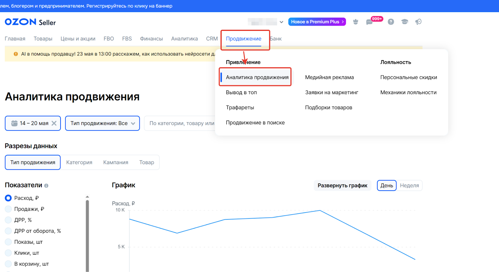Go to the Главная menu tab

[15, 39]
